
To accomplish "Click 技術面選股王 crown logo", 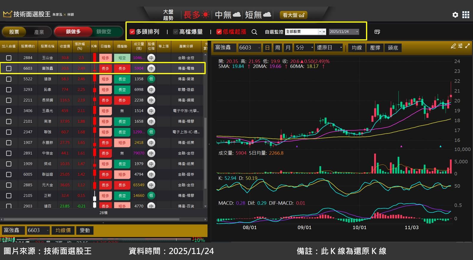I will click(7, 14).
